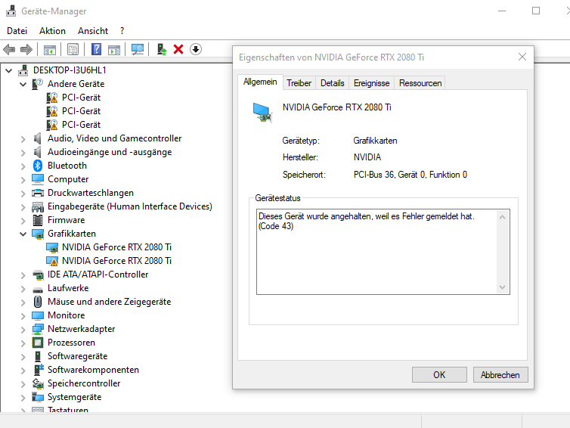Expand Audioeingänge und -ausgänge

point(23,152)
